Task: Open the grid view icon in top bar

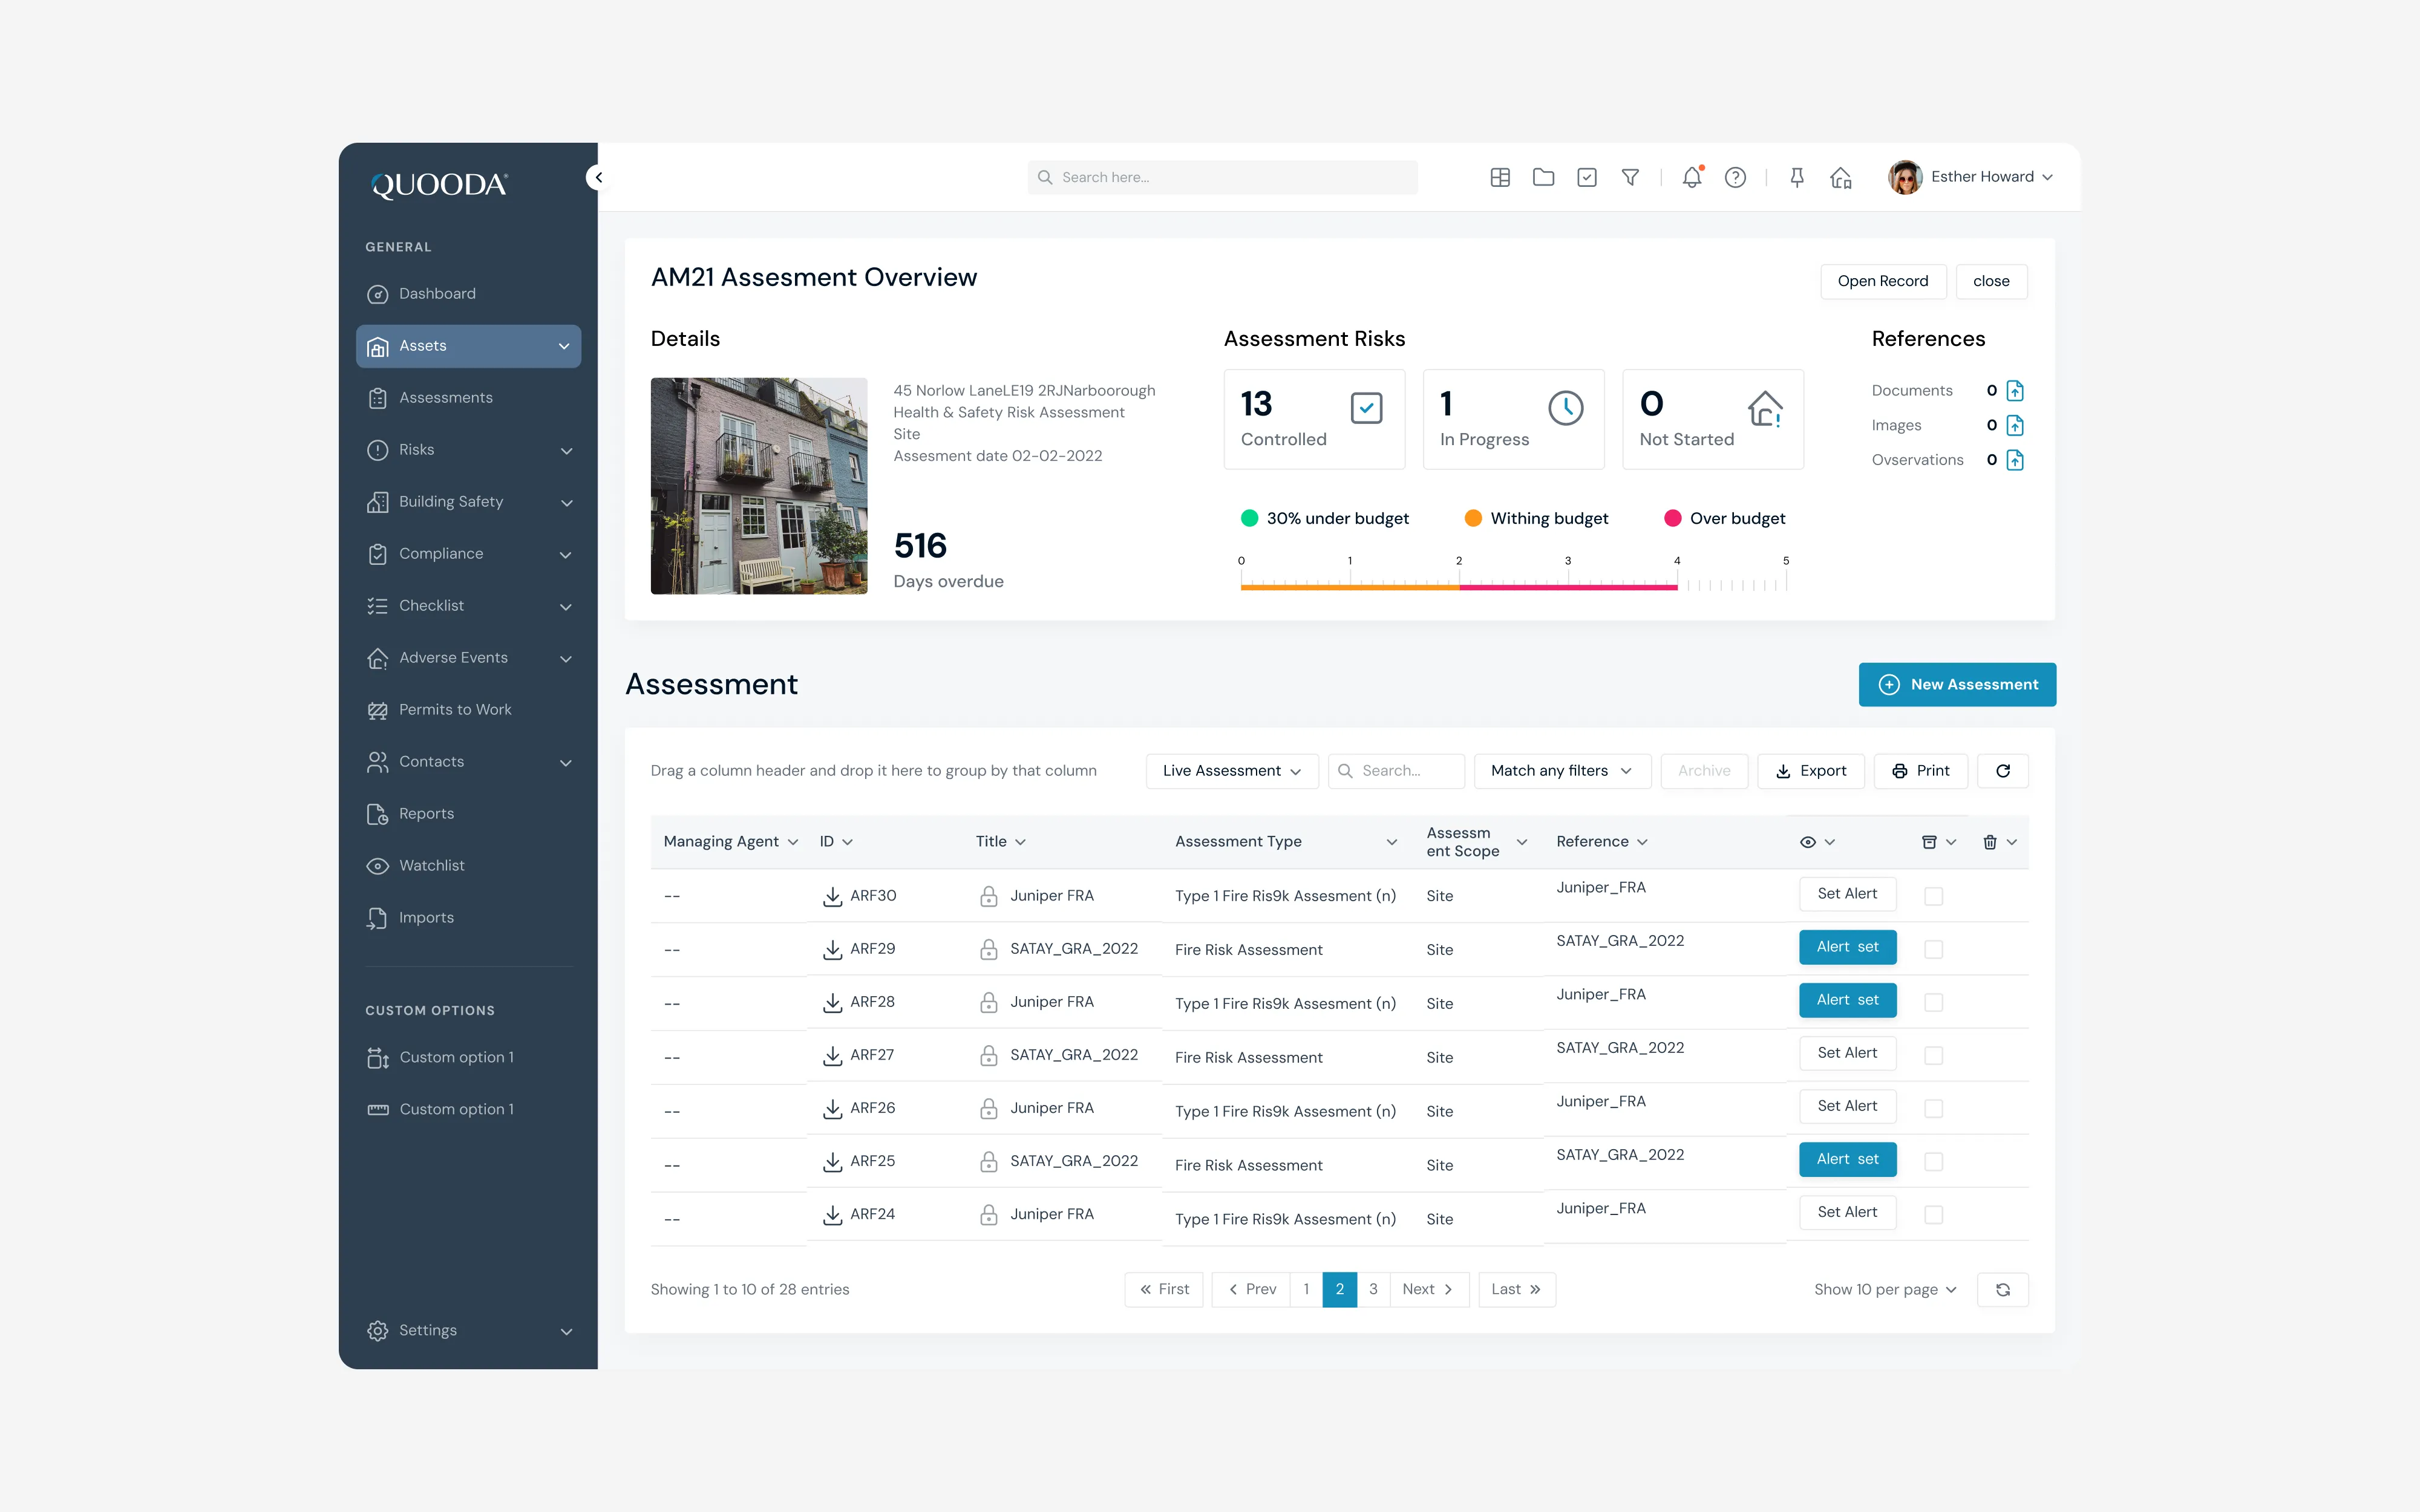Action: 1500,177
